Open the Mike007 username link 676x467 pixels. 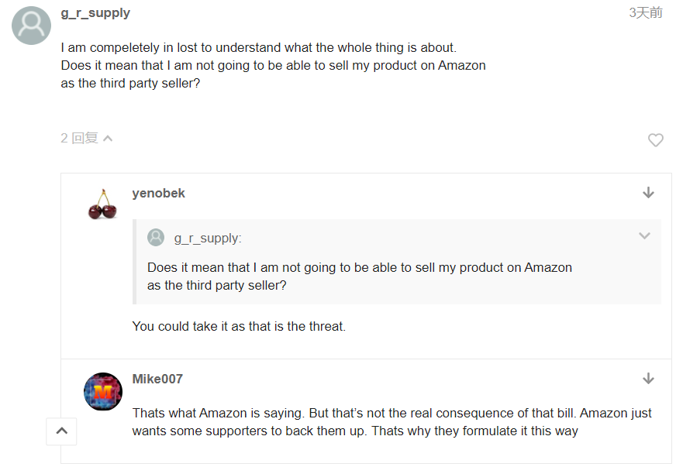point(157,379)
